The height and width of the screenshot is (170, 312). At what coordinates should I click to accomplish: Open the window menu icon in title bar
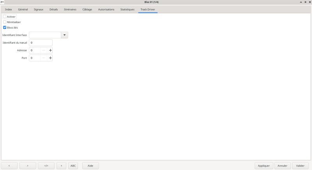tap(2, 2)
